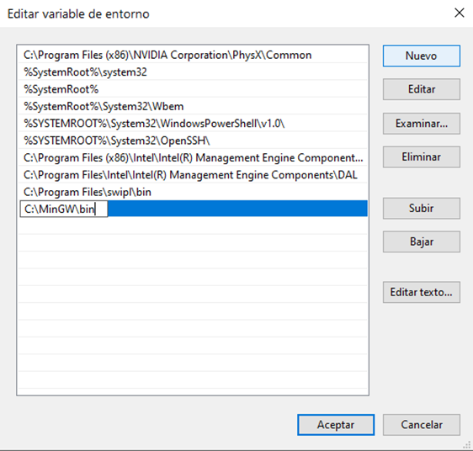The image size is (473, 451).
Task: Select the %SystemRoot%\system32 entry
Action: [x=193, y=72]
